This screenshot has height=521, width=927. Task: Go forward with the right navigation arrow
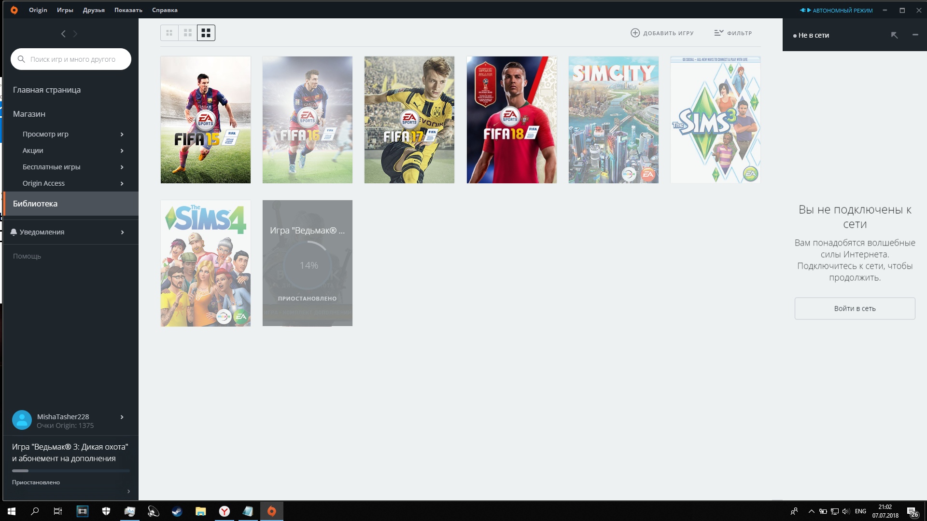[x=75, y=34]
